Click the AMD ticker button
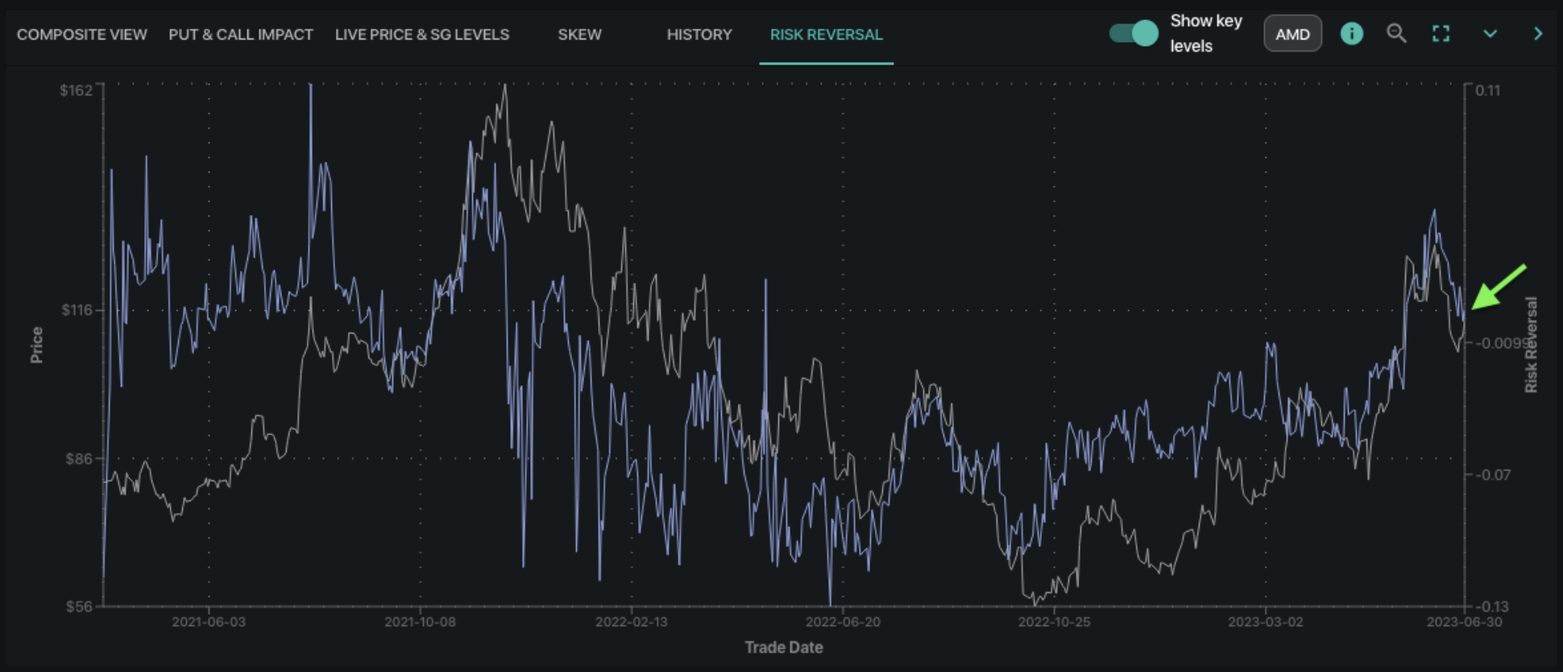The image size is (1563, 672). coord(1292,34)
